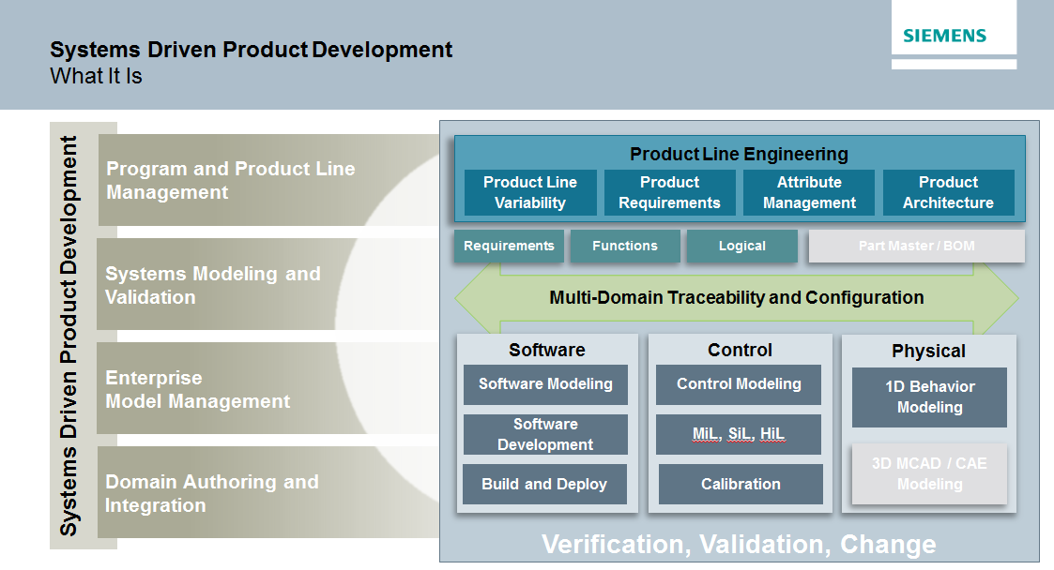Click the Build and Deploy button
The height and width of the screenshot is (570, 1054).
(545, 484)
